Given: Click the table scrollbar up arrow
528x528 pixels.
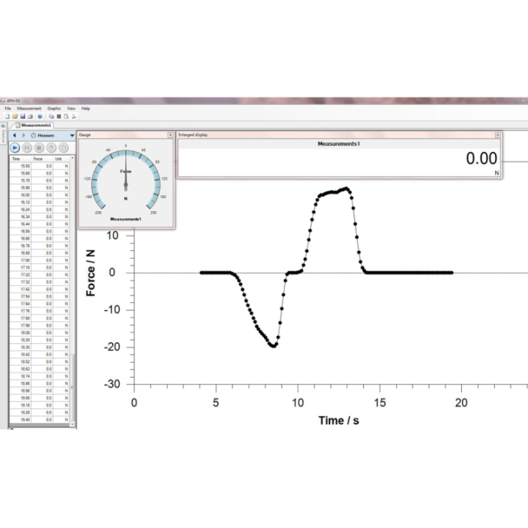Looking at the screenshot, I should point(73,158).
